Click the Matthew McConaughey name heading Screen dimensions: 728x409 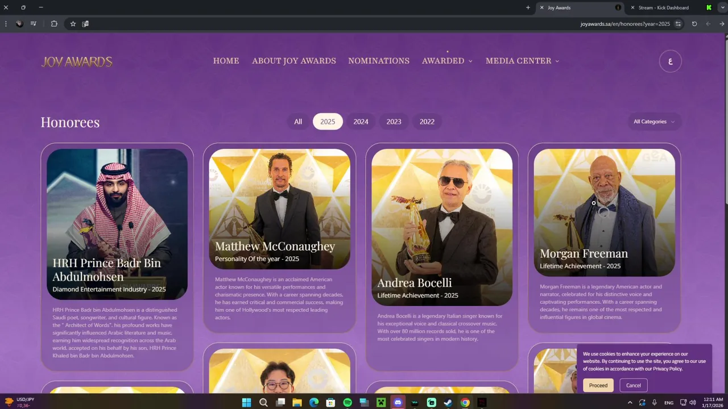275,247
